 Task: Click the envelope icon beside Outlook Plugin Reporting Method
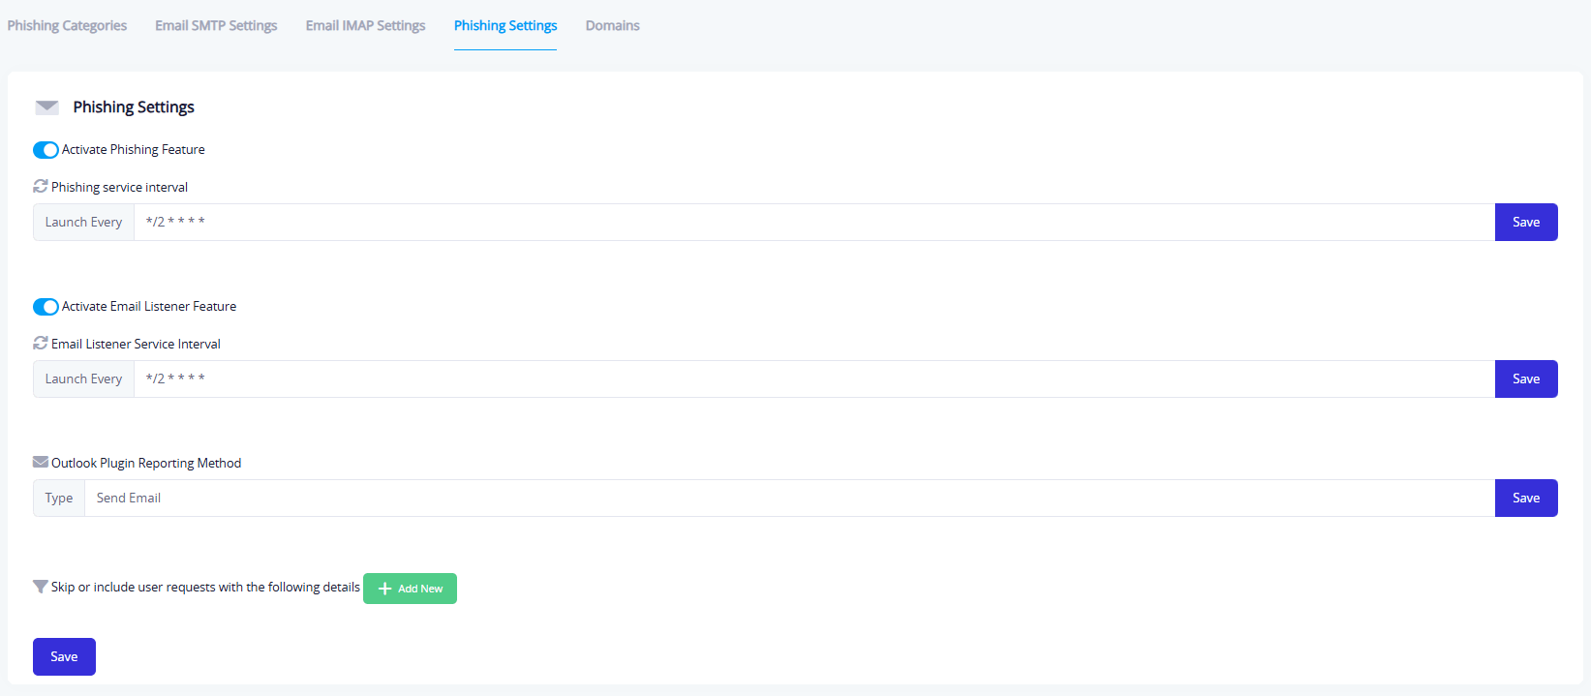[41, 462]
